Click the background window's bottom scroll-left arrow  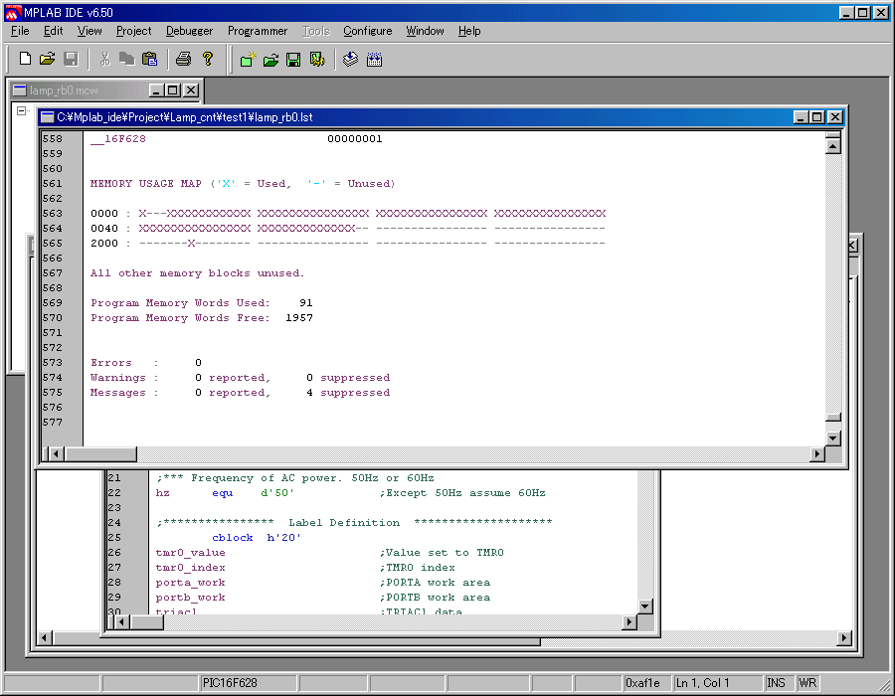coord(45,637)
